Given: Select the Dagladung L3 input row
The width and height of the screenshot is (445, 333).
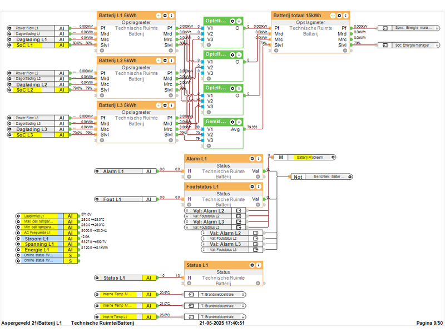Looking at the screenshot, I should coord(38,129).
